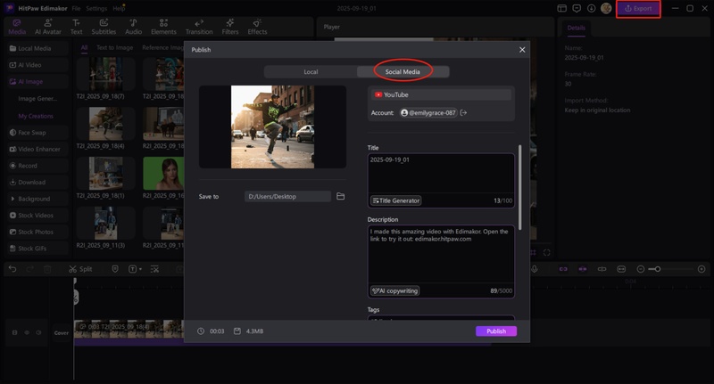Open the YouTube platform dropdown

point(440,94)
